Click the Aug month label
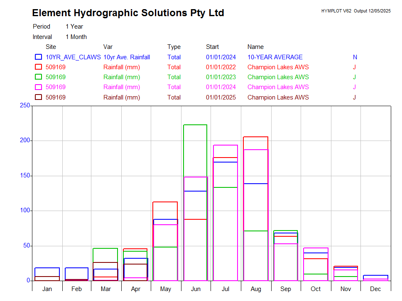The width and height of the screenshot is (402, 301). (x=256, y=289)
